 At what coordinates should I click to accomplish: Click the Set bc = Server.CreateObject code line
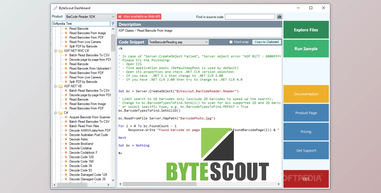[x=178, y=91]
